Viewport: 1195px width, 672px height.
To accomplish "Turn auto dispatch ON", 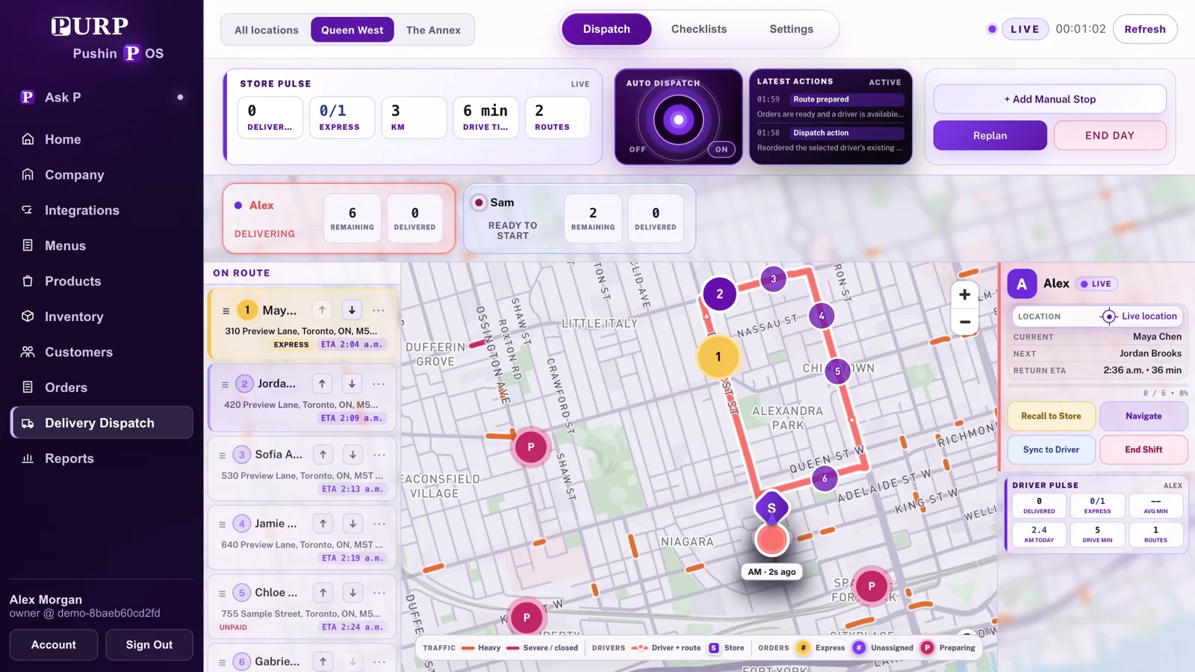I will (x=721, y=149).
